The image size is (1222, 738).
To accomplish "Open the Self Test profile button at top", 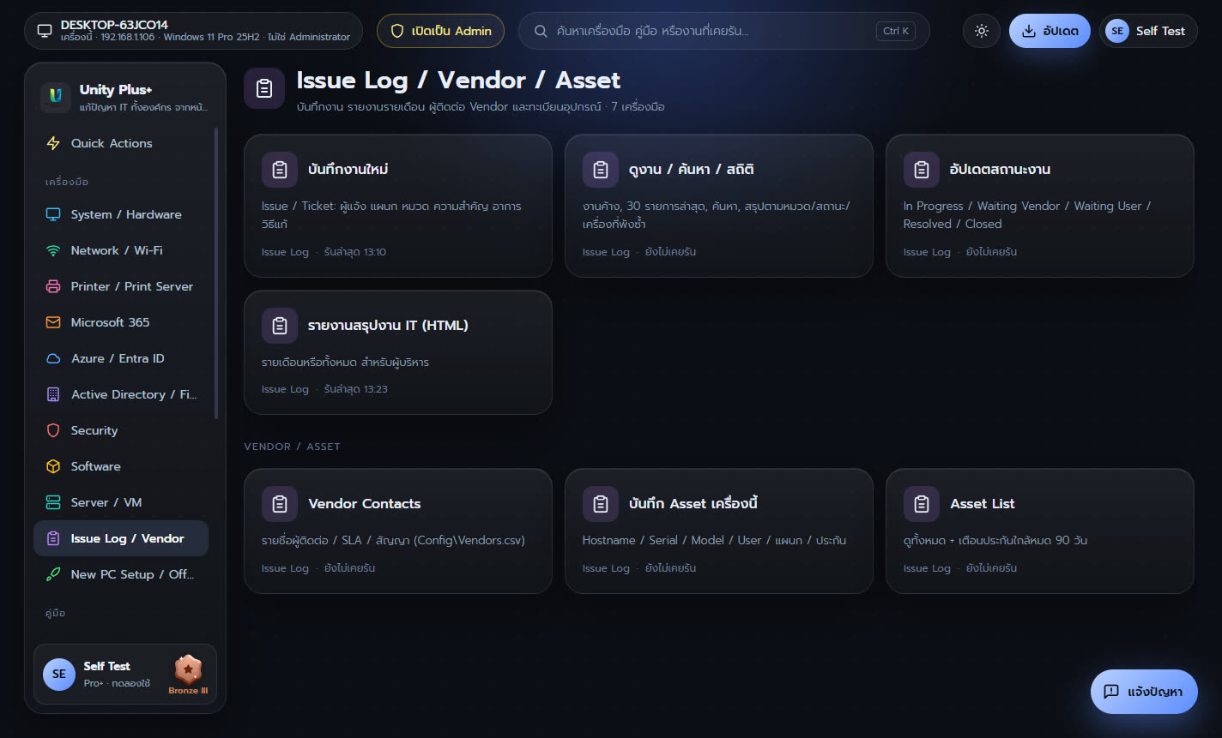I will pyautogui.click(x=1148, y=31).
